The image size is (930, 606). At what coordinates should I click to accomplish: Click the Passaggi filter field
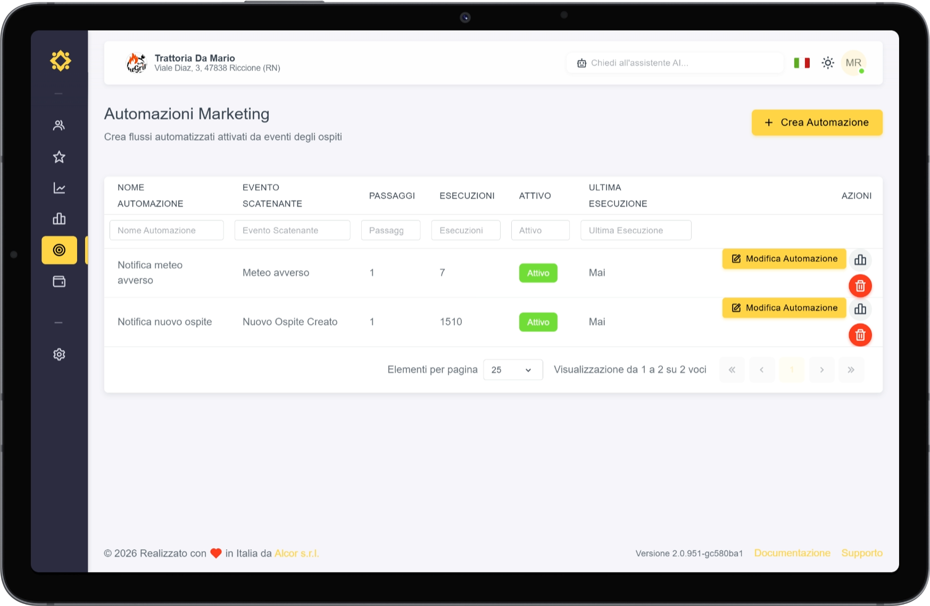(391, 230)
